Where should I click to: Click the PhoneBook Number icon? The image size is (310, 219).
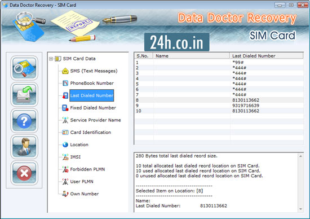pyautogui.click(x=65, y=83)
